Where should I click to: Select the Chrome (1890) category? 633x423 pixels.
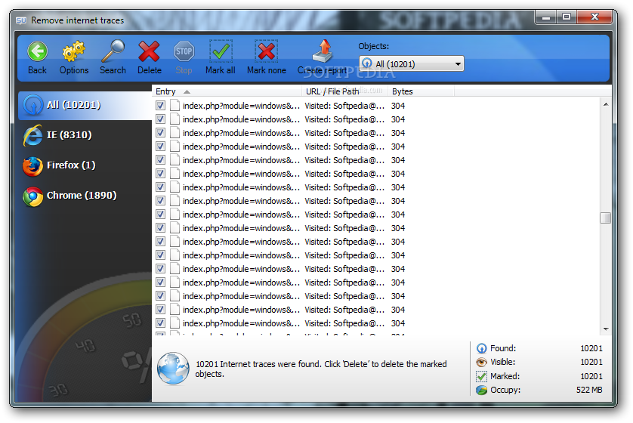click(x=85, y=196)
